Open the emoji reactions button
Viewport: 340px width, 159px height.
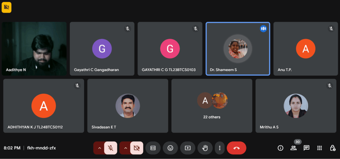pyautogui.click(x=170, y=148)
